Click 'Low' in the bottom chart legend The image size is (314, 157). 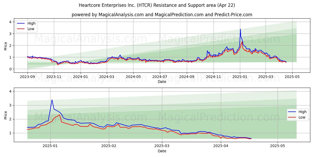(x=302, y=117)
